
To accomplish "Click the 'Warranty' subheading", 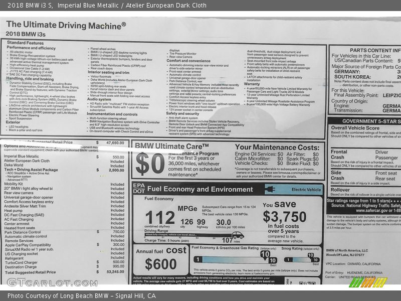I will (252, 84).
